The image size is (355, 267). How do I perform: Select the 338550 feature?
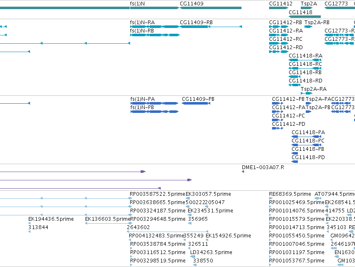[195, 265]
